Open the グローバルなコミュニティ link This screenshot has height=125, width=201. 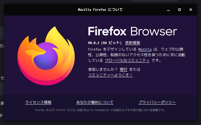[x=127, y=60]
